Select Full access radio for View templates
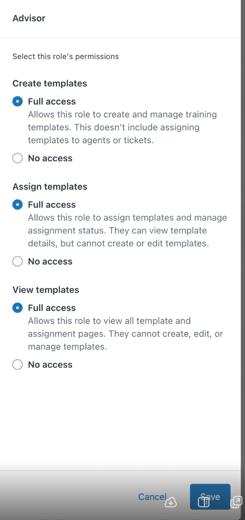The height and width of the screenshot is (520, 245). click(17, 308)
